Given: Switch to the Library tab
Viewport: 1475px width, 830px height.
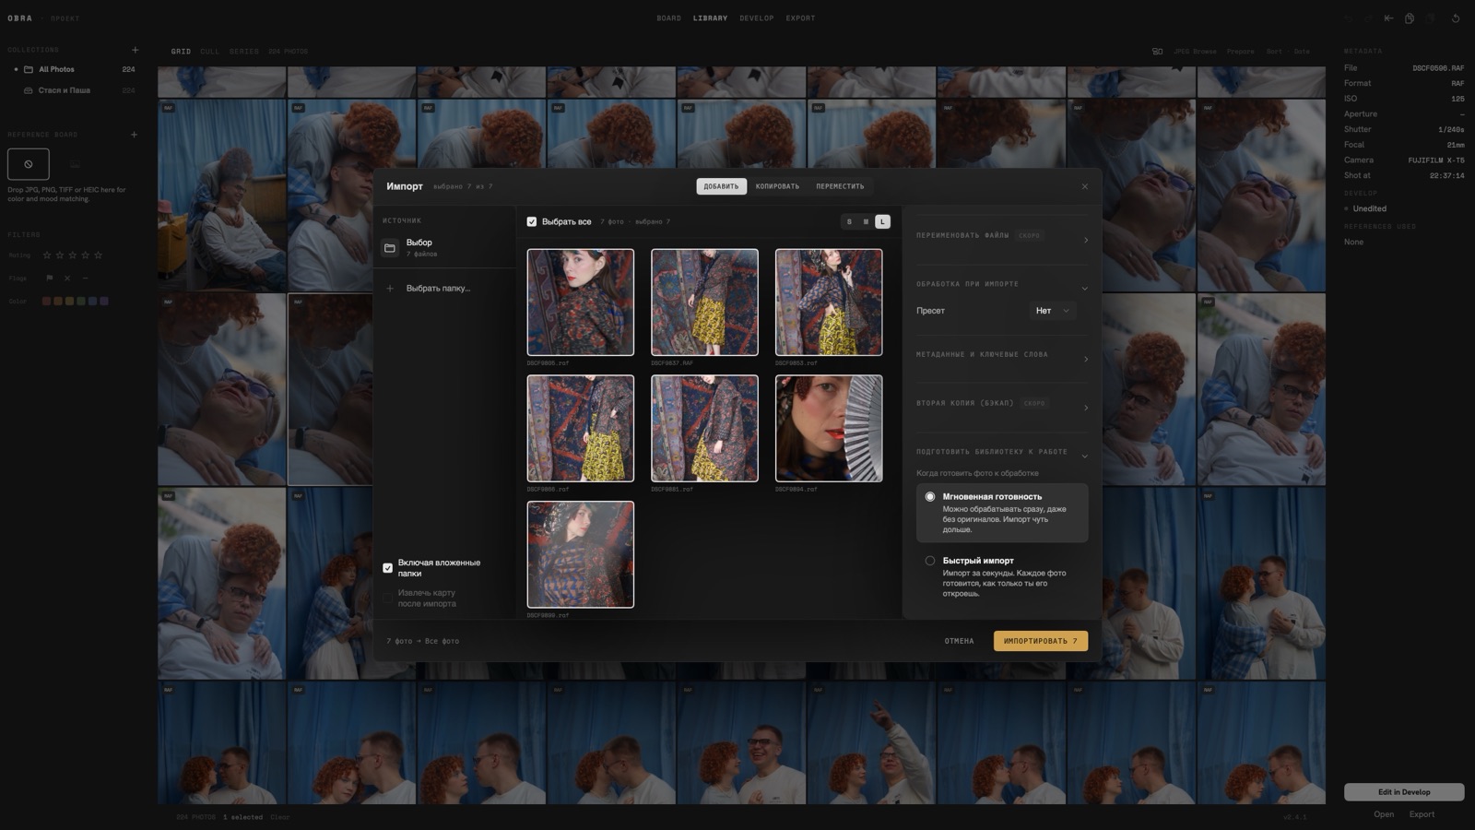Looking at the screenshot, I should (x=710, y=18).
